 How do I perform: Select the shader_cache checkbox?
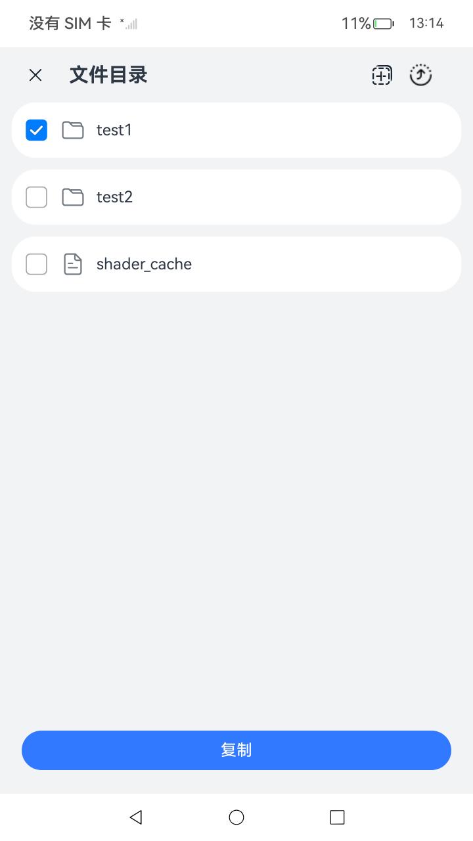pyautogui.click(x=36, y=264)
